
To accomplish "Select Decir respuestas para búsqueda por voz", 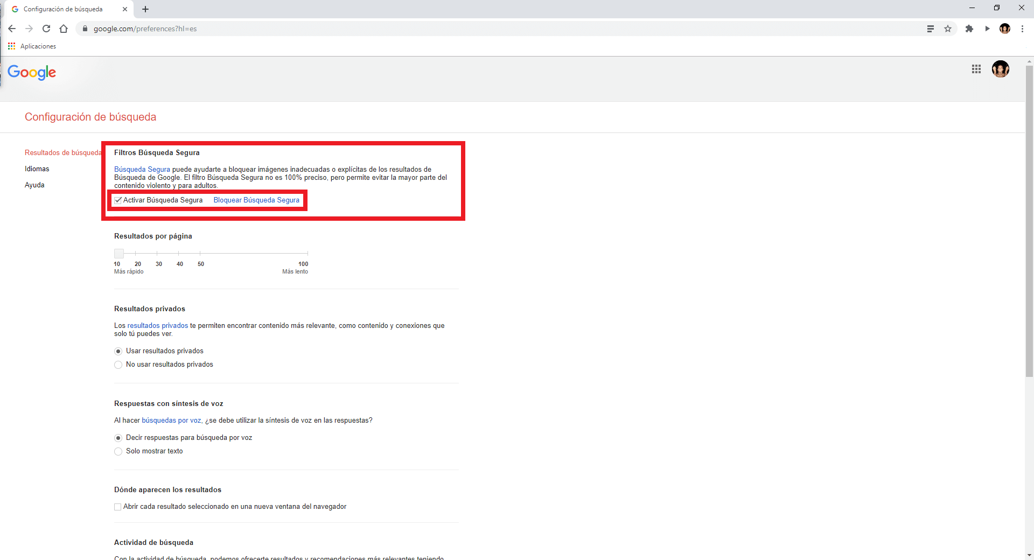I will click(118, 438).
